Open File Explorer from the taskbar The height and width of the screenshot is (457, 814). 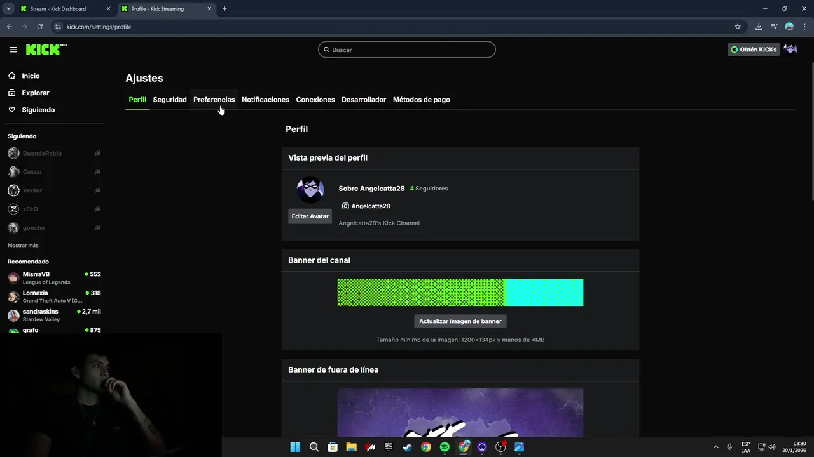351,447
